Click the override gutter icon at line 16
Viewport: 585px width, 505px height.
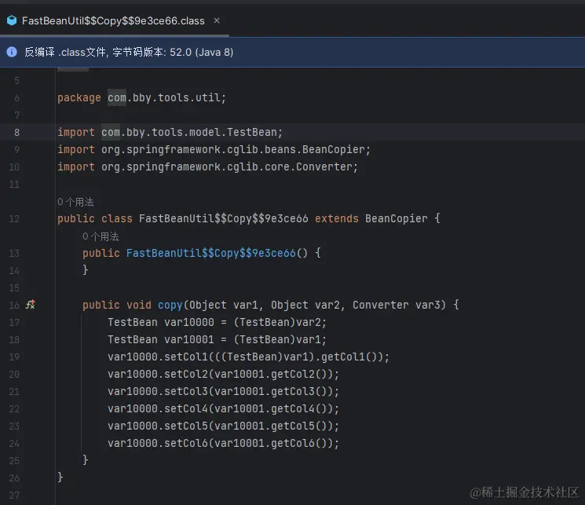[x=30, y=305]
